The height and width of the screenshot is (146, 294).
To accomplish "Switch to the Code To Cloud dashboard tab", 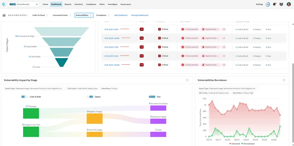I will (38, 15).
